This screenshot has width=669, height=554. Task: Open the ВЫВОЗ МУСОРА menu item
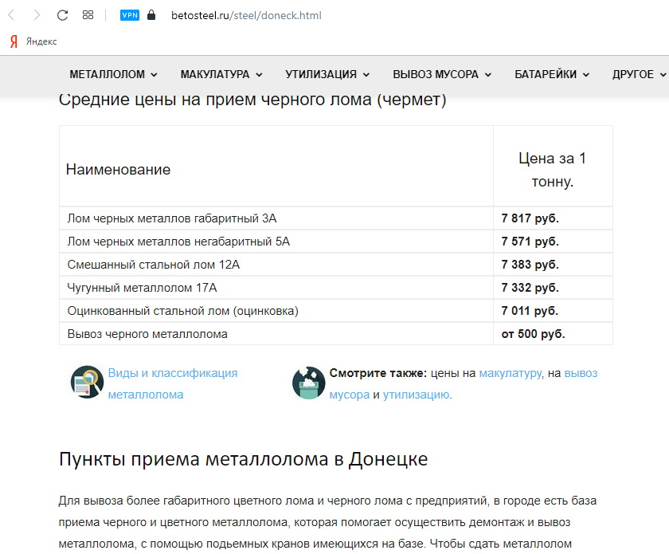click(441, 74)
